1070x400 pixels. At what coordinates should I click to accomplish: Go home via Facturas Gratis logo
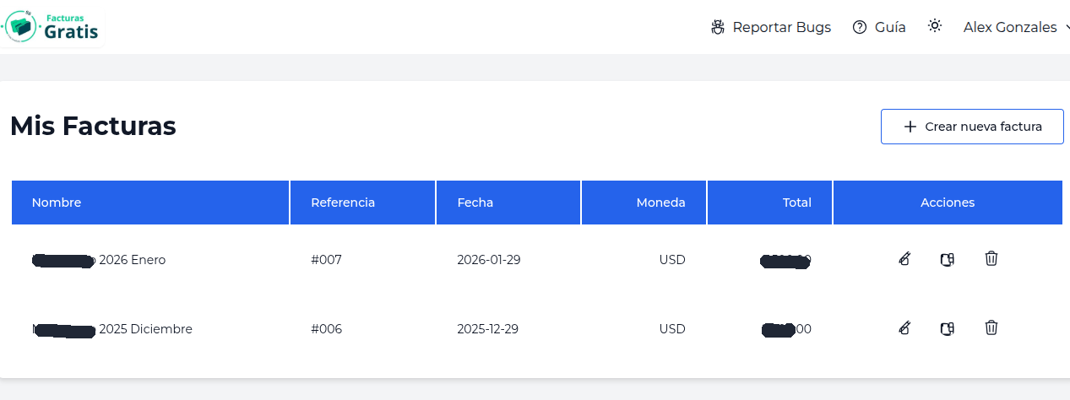point(52,26)
